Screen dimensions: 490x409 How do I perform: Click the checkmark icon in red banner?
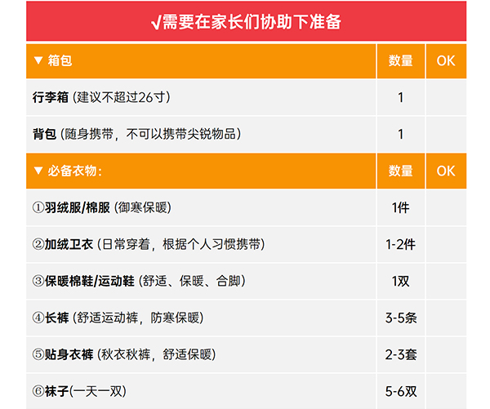point(157,23)
